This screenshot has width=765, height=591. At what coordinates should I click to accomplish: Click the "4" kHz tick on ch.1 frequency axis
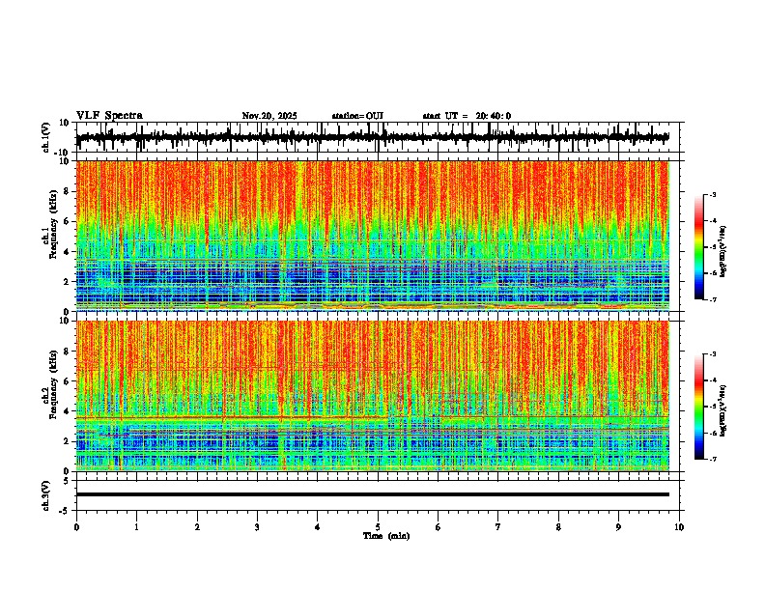[x=68, y=252]
